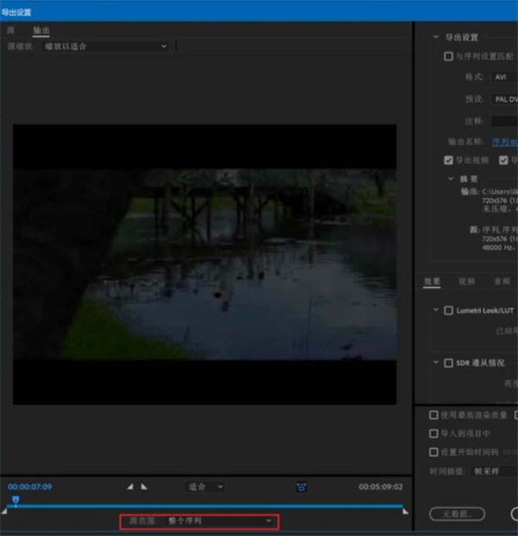Image resolution: width=518 pixels, height=536 pixels.
Task: Enable 导入到项目中 checkbox
Action: click(x=433, y=434)
